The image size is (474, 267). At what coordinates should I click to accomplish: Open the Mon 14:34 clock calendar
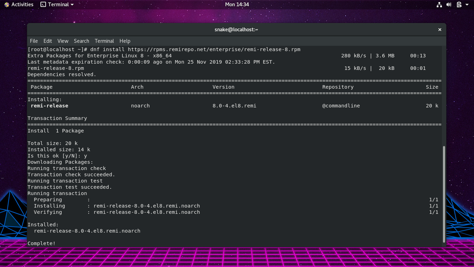click(x=237, y=5)
